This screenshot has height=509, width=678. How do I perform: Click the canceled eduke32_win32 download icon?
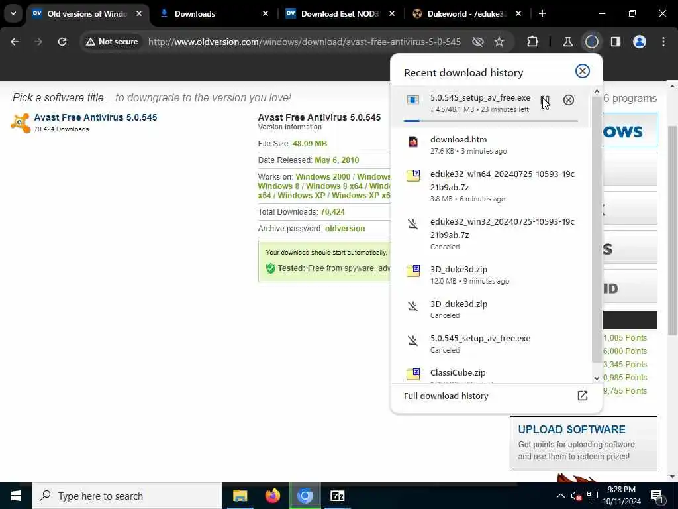(413, 224)
